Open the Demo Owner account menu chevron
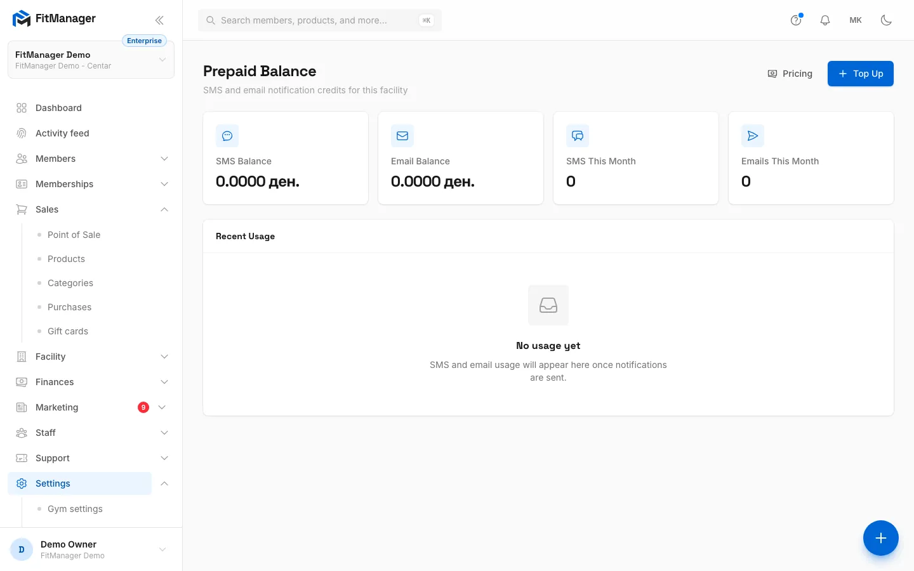Image resolution: width=914 pixels, height=571 pixels. pyautogui.click(x=162, y=549)
